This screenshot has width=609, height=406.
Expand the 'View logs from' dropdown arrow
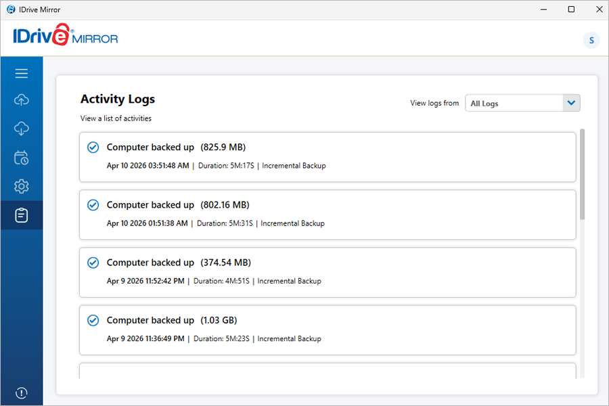[571, 103]
